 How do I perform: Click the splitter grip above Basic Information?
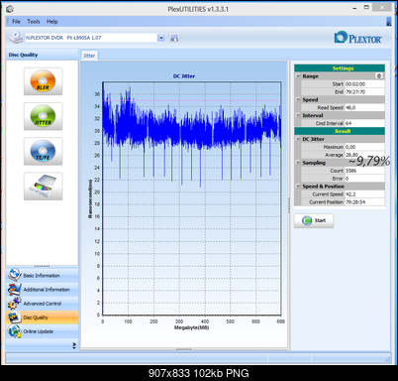click(x=42, y=266)
